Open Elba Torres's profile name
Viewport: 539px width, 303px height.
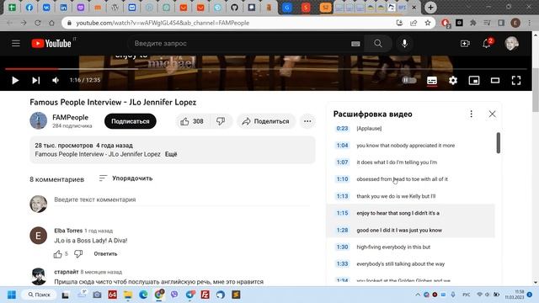68,231
